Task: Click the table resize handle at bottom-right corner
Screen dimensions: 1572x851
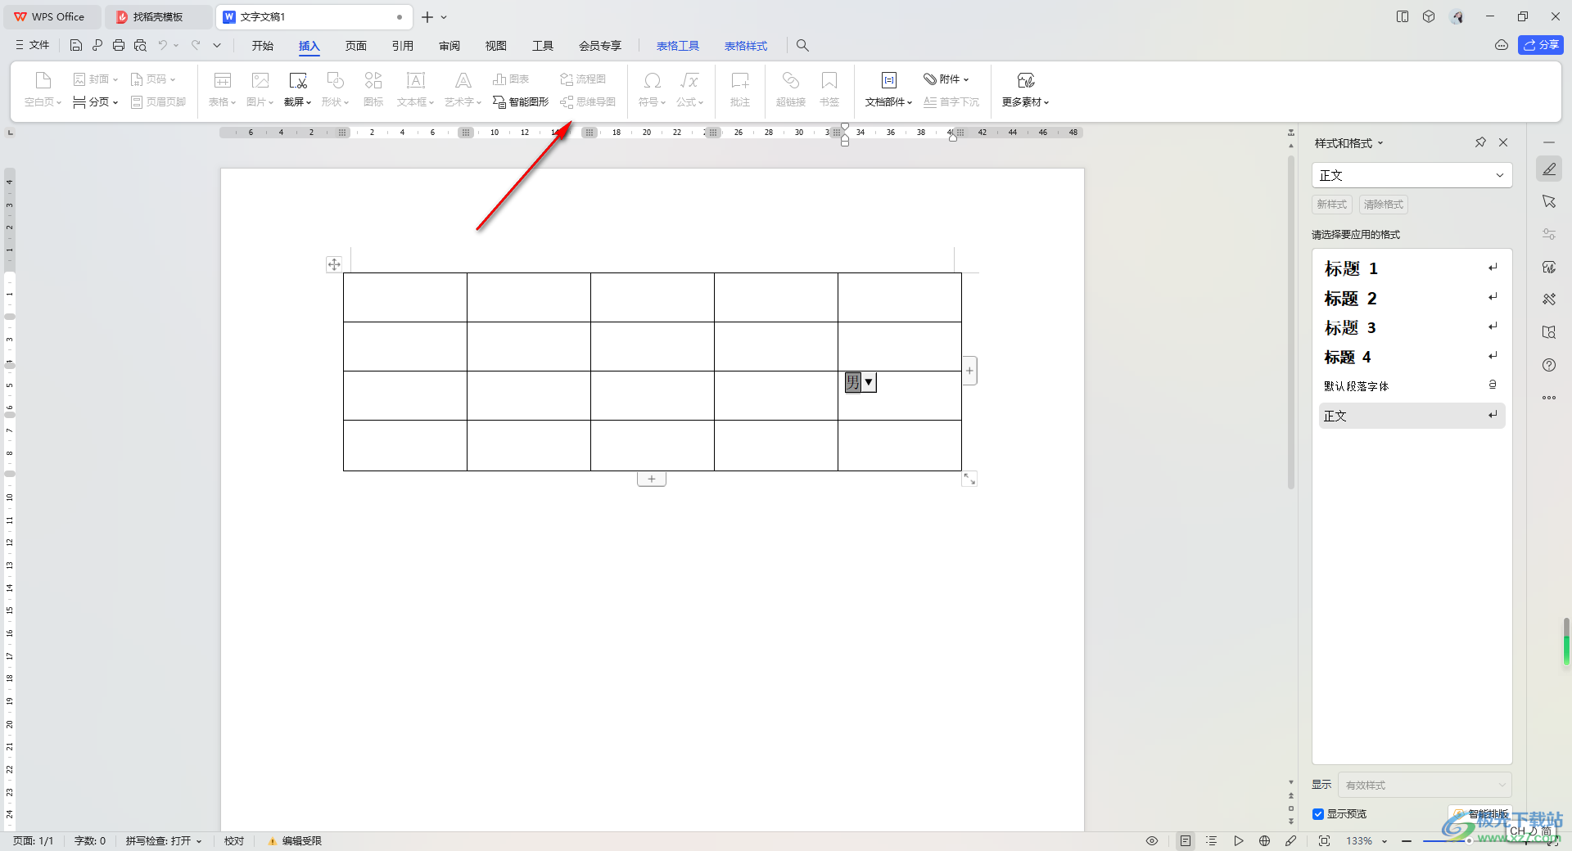Action: (969, 479)
